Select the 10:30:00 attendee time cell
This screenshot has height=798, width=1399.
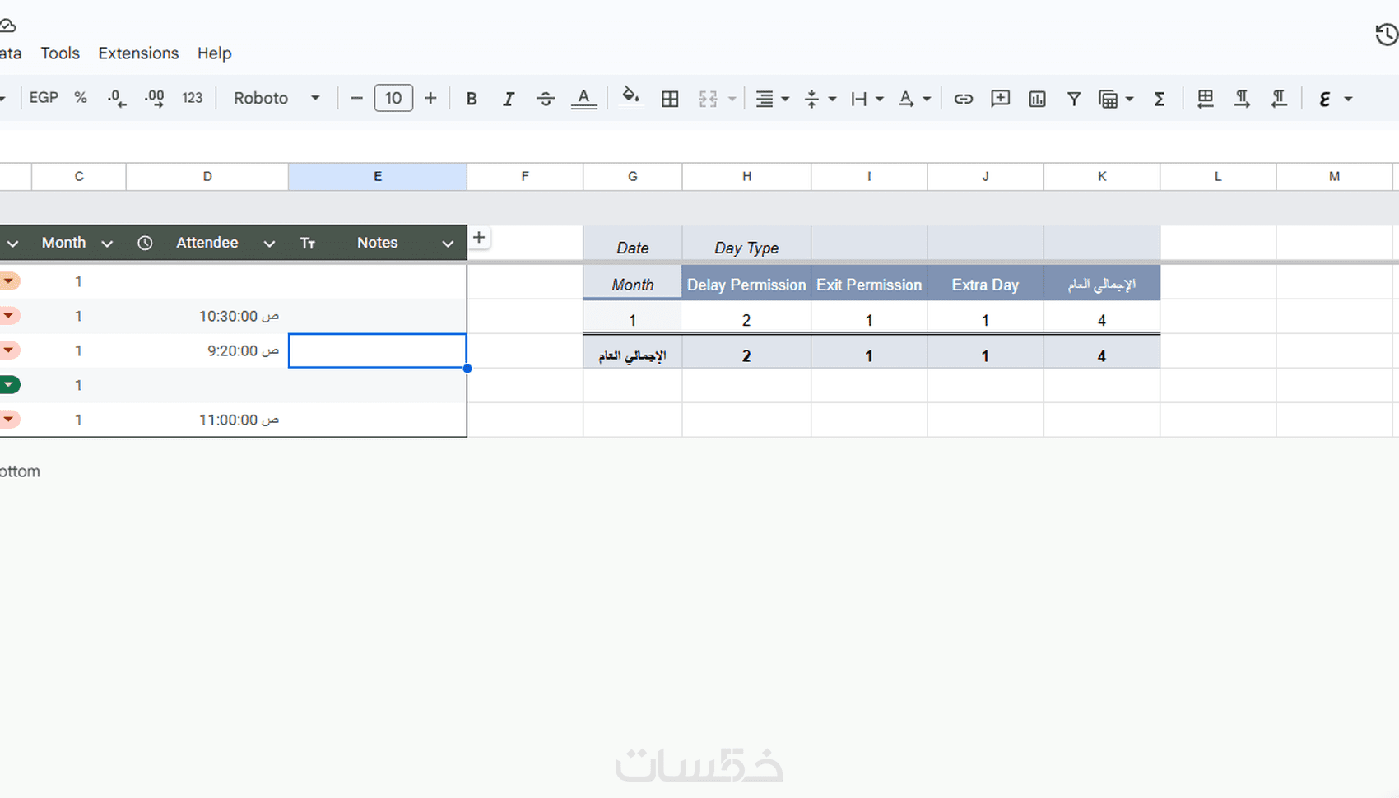pos(207,316)
